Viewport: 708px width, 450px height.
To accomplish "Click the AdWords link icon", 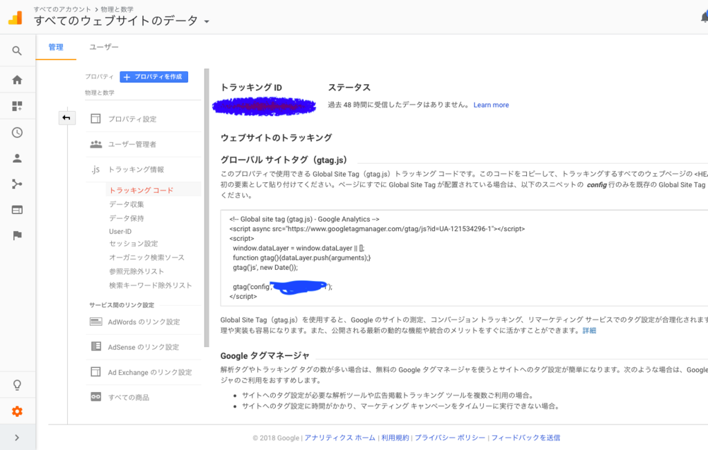I will click(95, 322).
